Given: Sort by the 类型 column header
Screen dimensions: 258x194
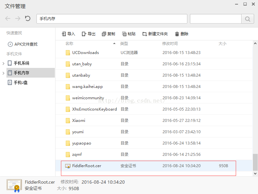Looking at the screenshot, I should pos(124,44).
